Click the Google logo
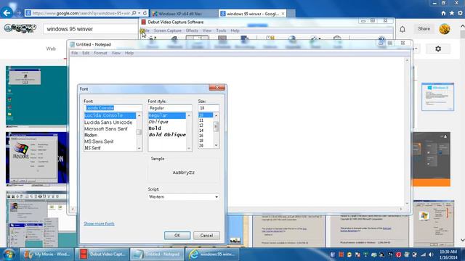Viewport: 465px width, 261px height. (x=20, y=28)
